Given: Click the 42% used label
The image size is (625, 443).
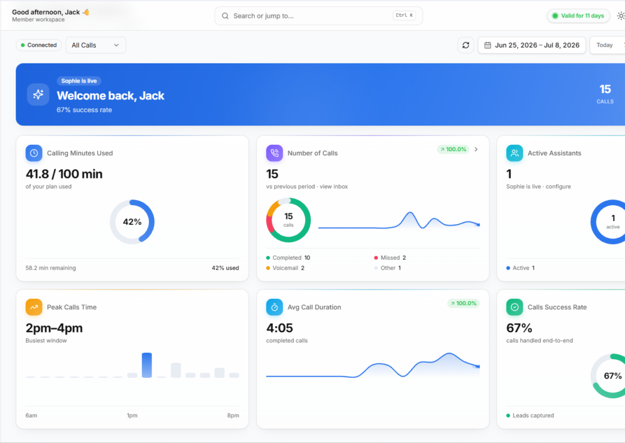Looking at the screenshot, I should point(225,268).
